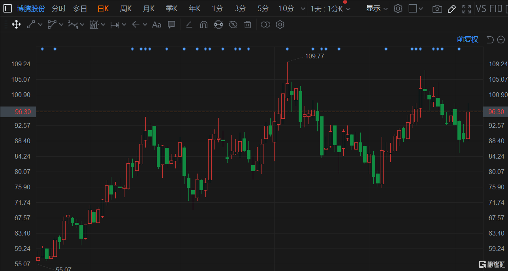Switch to 多日 tab
The height and width of the screenshot is (271, 508).
[80, 8]
